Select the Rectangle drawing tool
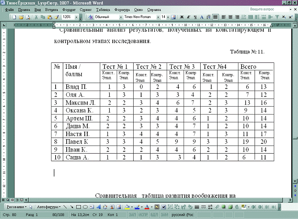298x219 pixels. click(x=78, y=207)
